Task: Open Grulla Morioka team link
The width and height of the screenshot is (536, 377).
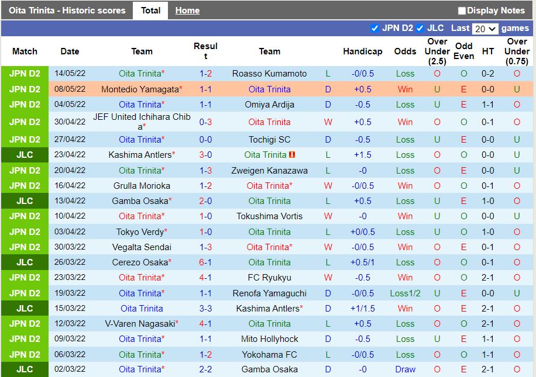Action: pyautogui.click(x=142, y=186)
